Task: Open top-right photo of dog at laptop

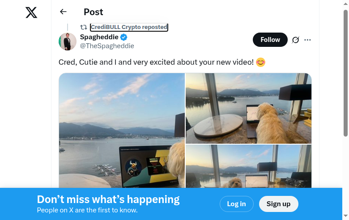Action: pos(248,108)
